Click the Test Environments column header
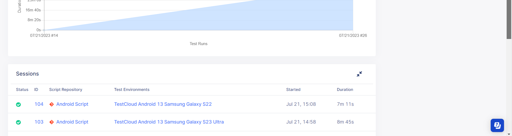The height and width of the screenshot is (136, 512). coord(132,90)
